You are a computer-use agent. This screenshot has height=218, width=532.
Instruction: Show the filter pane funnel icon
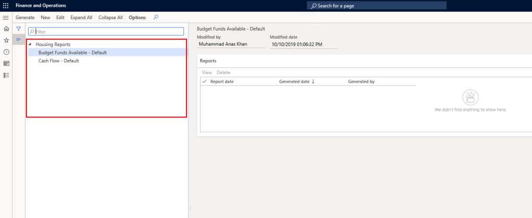[19, 29]
